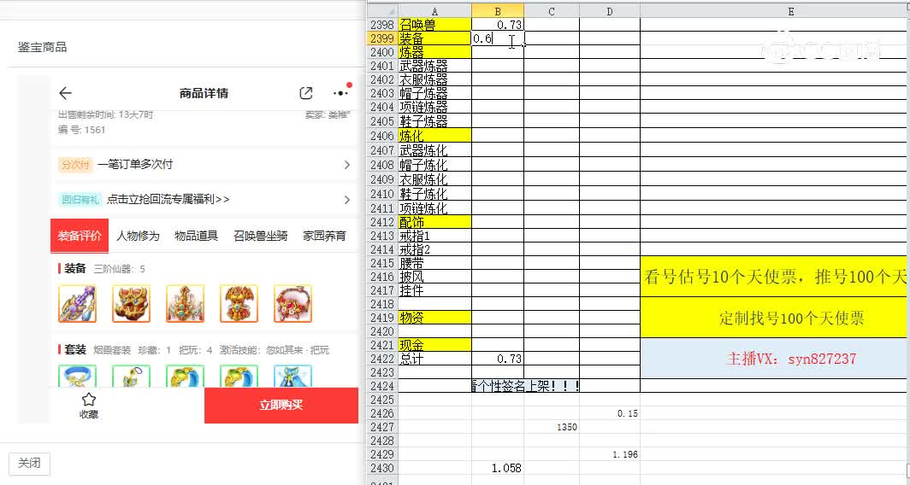
Task: Expand the 一笔订单多次付 row chevron
Action: point(347,165)
